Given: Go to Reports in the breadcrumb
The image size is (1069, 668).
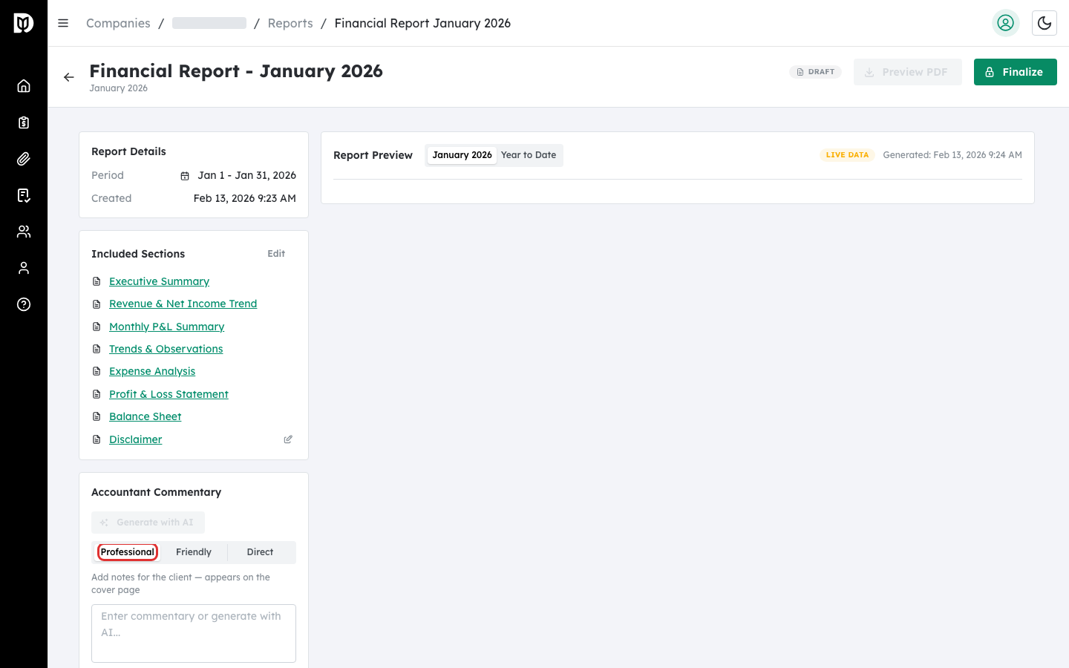Looking at the screenshot, I should click(290, 23).
